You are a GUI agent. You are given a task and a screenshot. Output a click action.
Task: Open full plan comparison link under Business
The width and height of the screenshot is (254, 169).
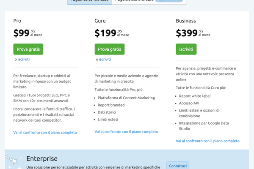tap(207, 141)
